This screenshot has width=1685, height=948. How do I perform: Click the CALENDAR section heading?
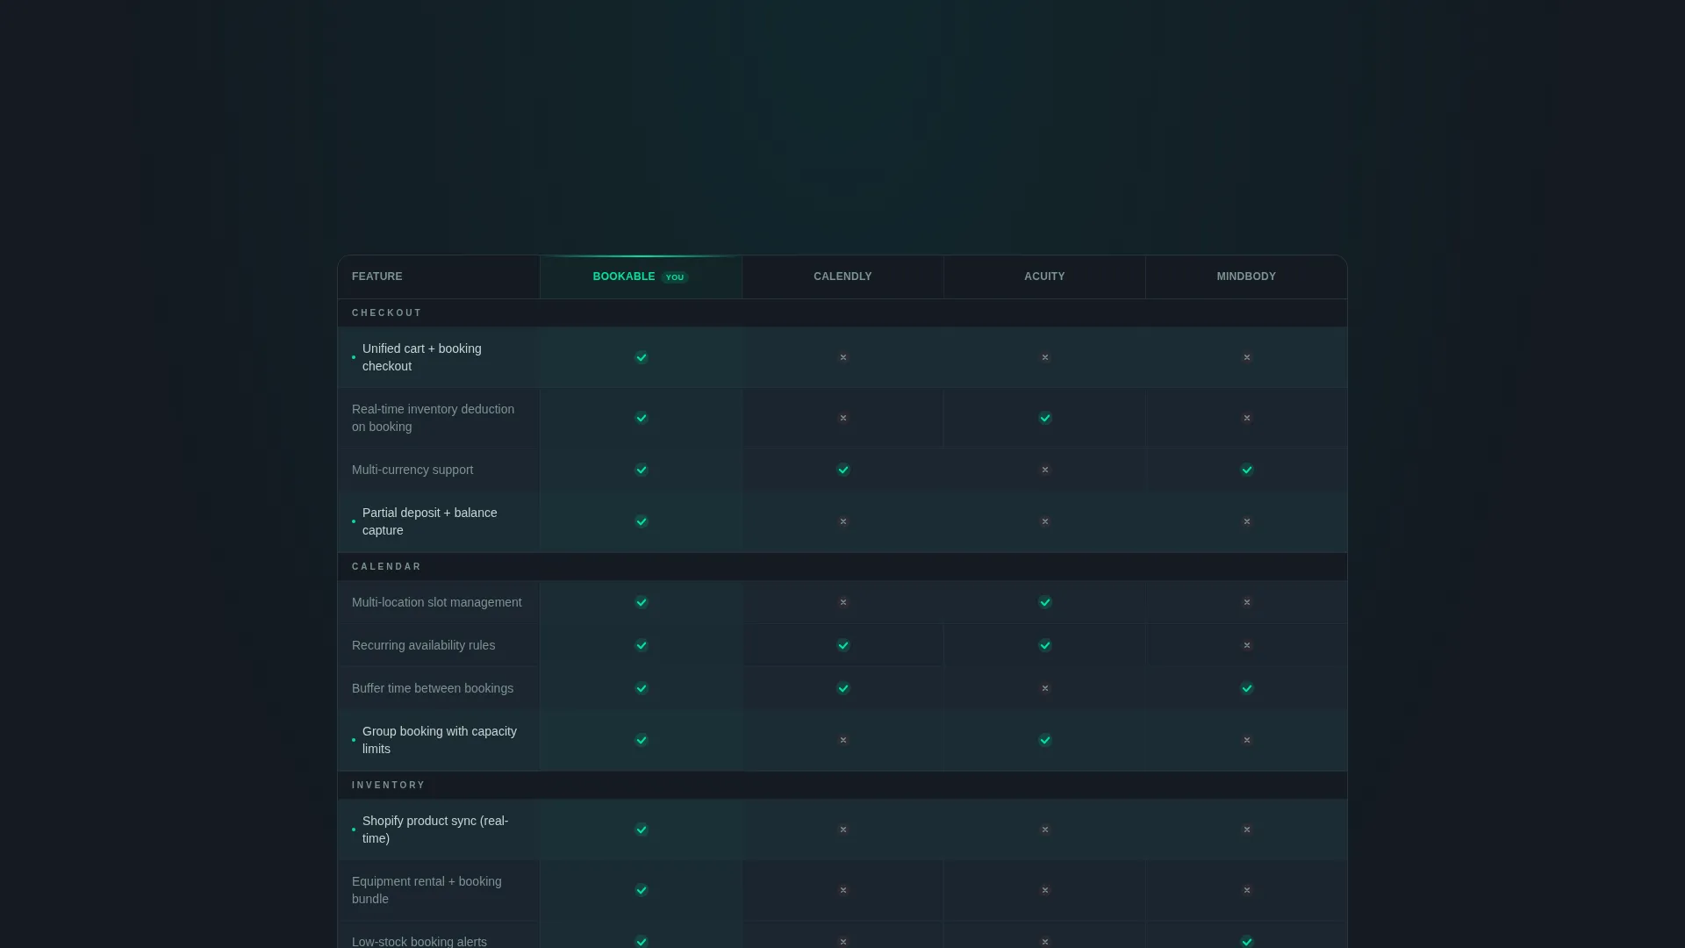387,567
